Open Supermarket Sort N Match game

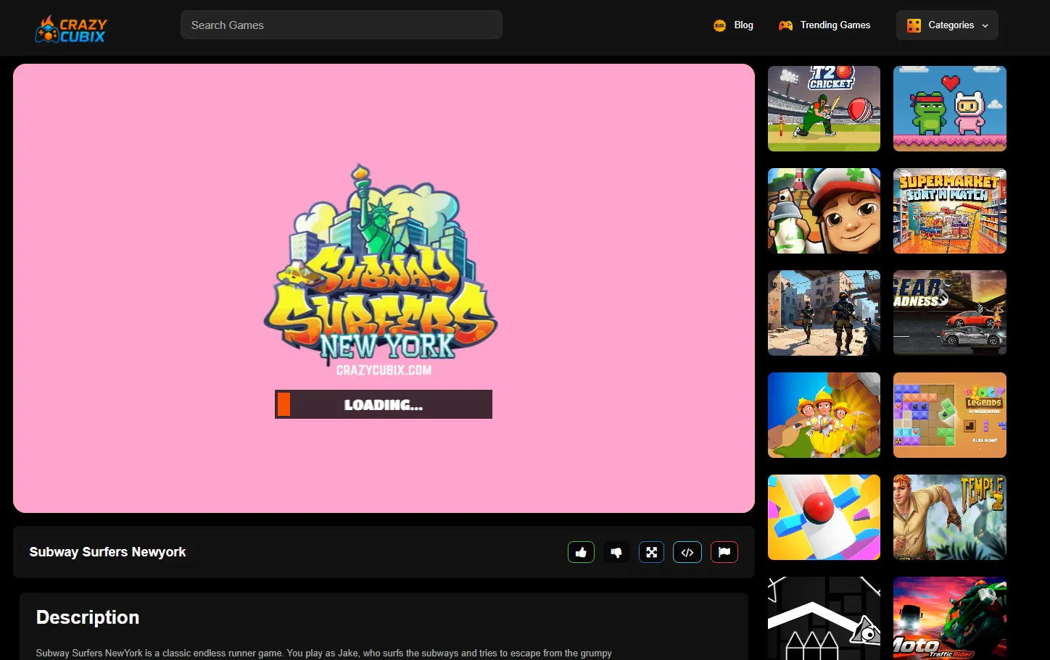point(950,211)
